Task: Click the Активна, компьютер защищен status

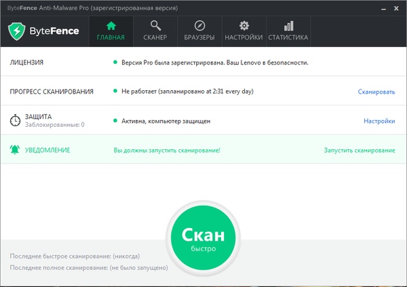Action: click(166, 121)
